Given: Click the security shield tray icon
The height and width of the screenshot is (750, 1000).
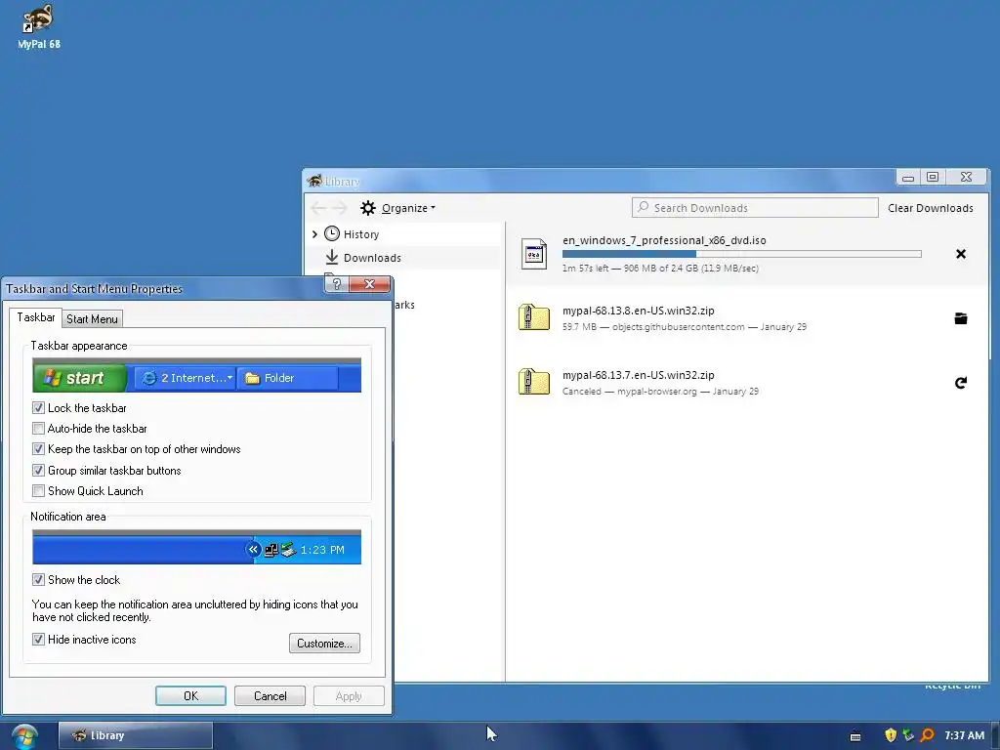Looking at the screenshot, I should coord(891,735).
